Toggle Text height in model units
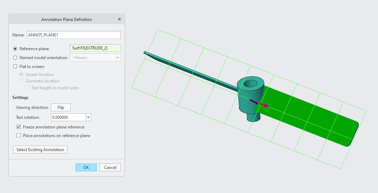 27,88
